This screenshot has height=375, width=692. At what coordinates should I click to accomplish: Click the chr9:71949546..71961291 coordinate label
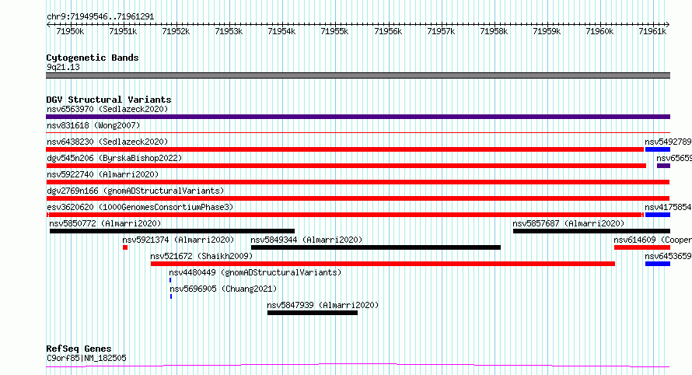click(x=100, y=17)
